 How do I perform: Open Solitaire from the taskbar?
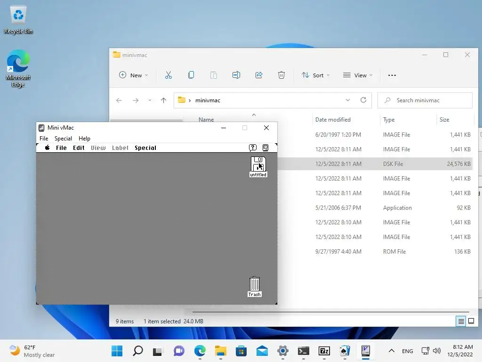(x=345, y=351)
